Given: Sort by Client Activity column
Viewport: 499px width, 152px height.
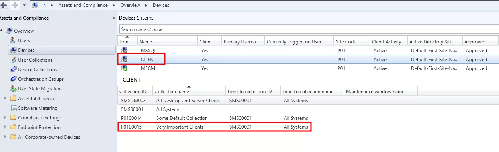Looking at the screenshot, I should tap(389, 41).
